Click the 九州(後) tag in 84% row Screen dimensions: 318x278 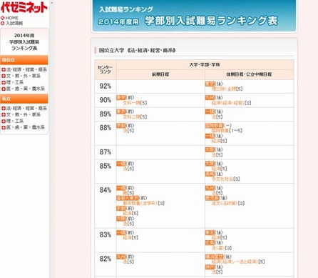(214, 188)
